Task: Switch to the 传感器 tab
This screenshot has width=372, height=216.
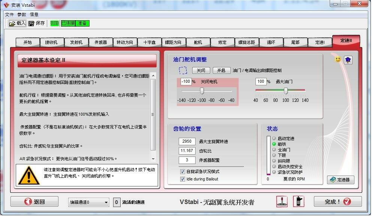Action: tap(101, 42)
